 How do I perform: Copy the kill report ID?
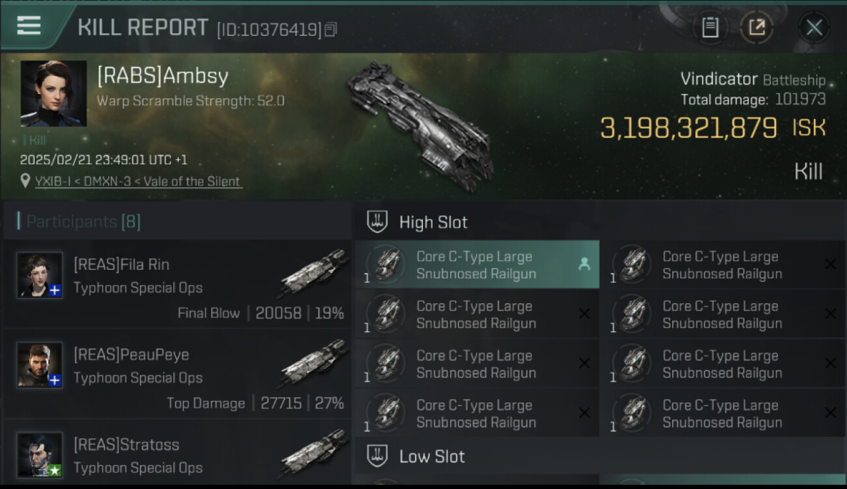(331, 29)
